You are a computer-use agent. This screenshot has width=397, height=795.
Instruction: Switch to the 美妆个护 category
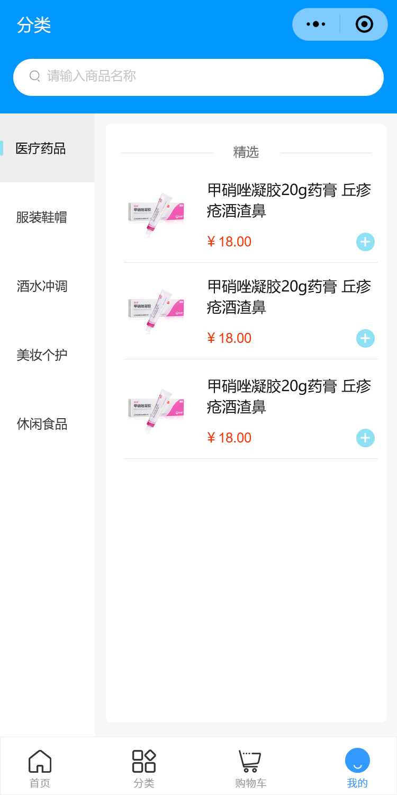[42, 355]
